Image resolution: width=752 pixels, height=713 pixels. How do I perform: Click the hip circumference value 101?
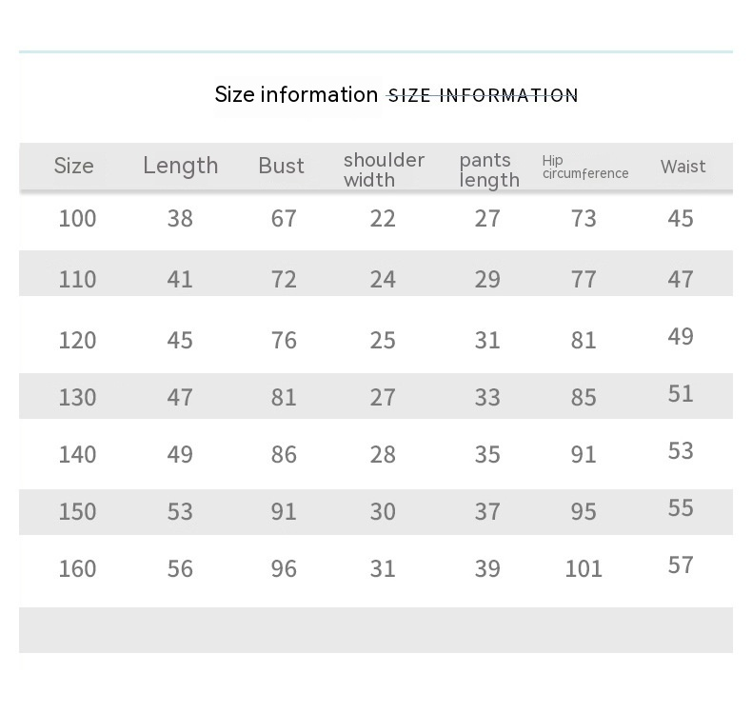584,568
